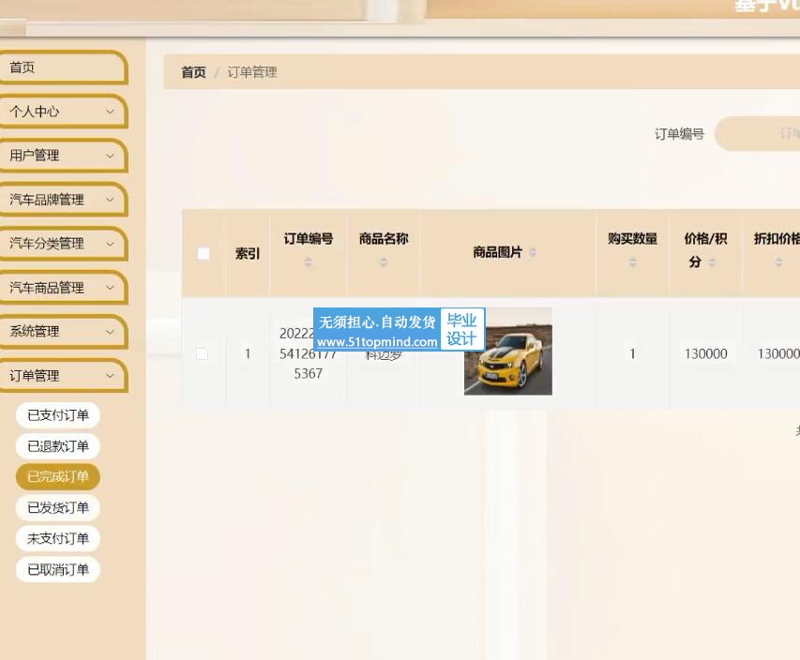Open 已退款订单 order list
The image size is (800, 660).
[58, 446]
